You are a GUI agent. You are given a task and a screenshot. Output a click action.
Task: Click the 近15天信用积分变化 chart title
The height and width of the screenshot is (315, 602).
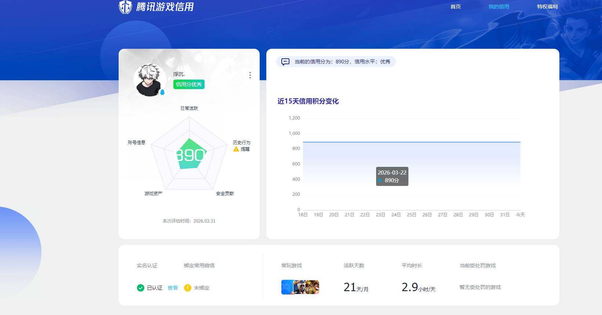[x=308, y=101]
